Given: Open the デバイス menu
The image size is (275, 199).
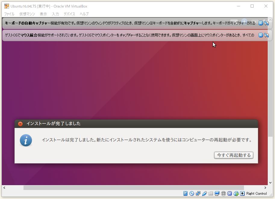Looking at the screenshot, I should pos(69,14).
